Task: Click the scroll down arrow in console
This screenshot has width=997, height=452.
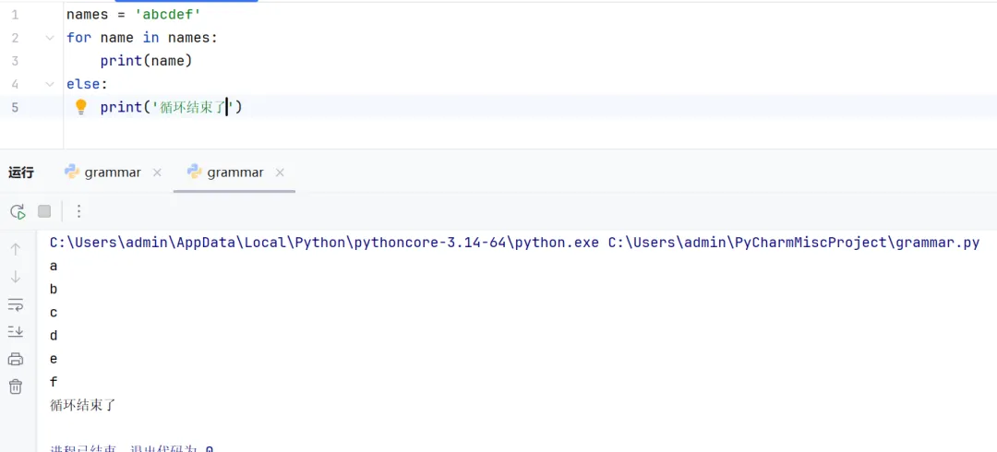Action: coord(16,277)
